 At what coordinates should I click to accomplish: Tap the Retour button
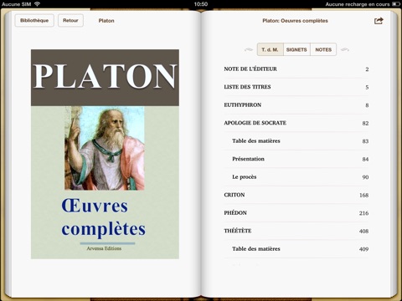[70, 21]
